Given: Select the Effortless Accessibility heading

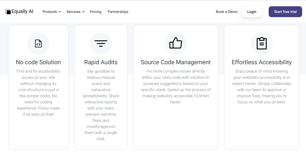Looking at the screenshot, I should coord(261,62).
